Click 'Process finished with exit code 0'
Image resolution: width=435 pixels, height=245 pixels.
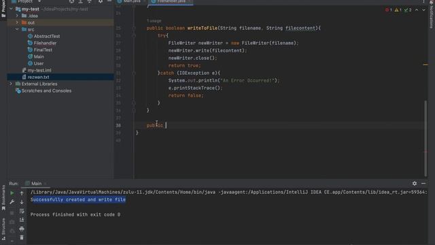pos(75,214)
